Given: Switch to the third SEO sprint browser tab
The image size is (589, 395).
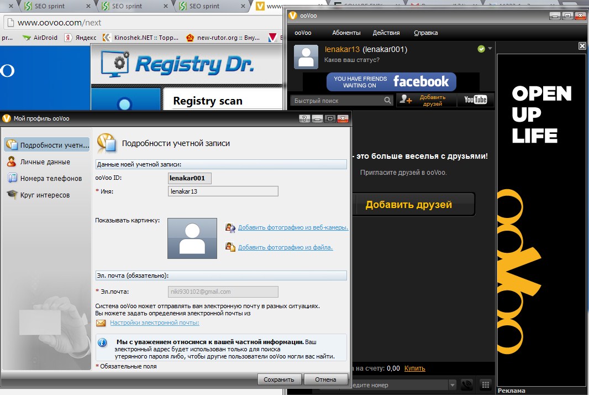Looking at the screenshot, I should click(x=204, y=6).
